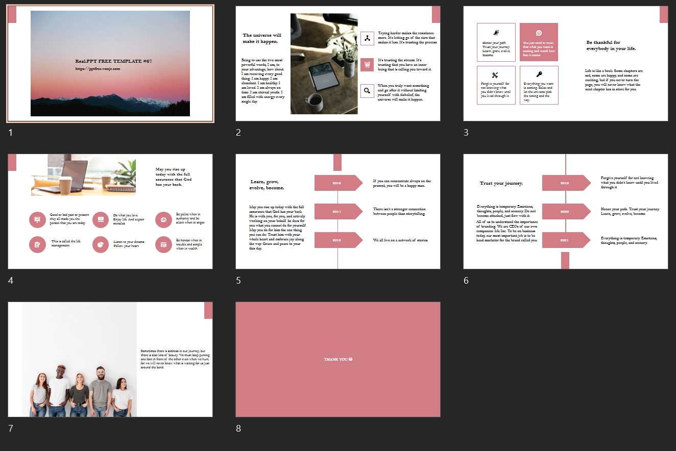Image resolution: width=676 pixels, height=451 pixels.
Task: Click 'It's trusting the stream' text on slide 2
Action: pos(405,64)
